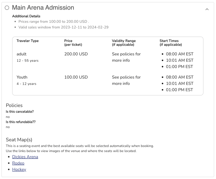
Task: Click the Price (per ticket) column header
Action: coord(73,43)
